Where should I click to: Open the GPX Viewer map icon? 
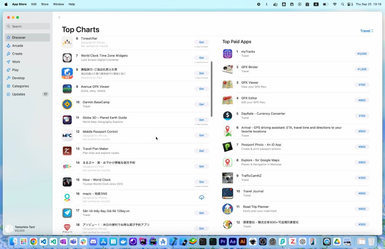[228, 85]
